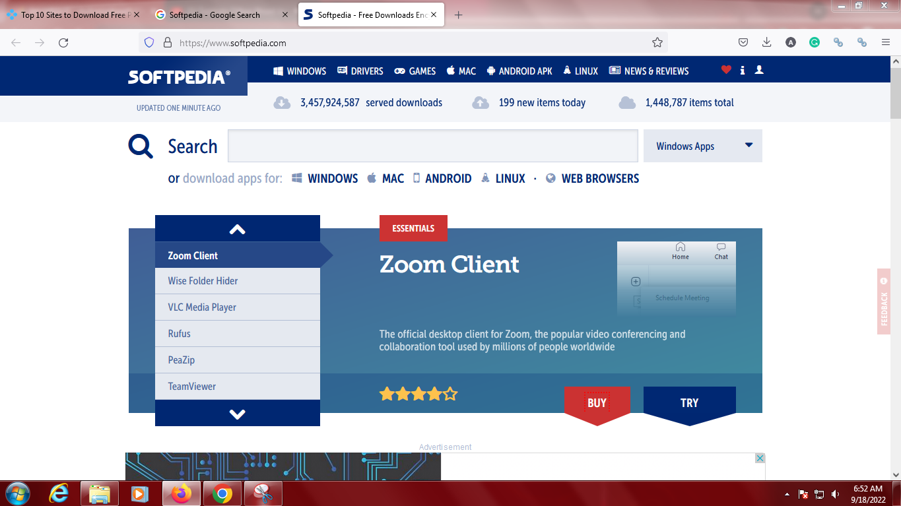Select Zoom Client in app list
The height and width of the screenshot is (506, 901).
[x=238, y=255]
